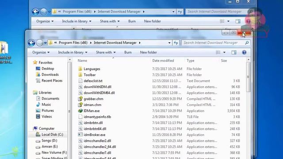Viewport: 283px width, 159px height.
Task: Click the IDMan.exe application icon
Action: [80, 111]
